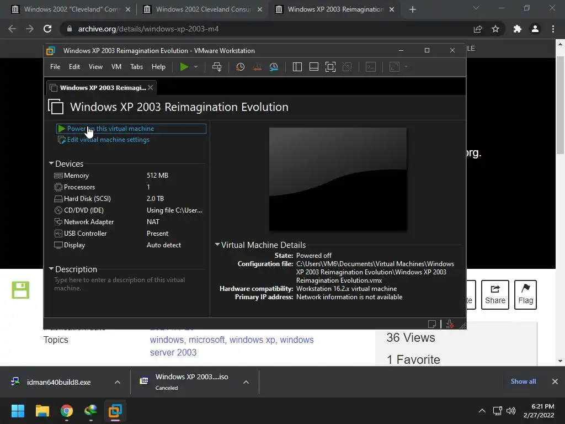Viewport: 565px width, 424px height.
Task: Take a snapshot of this virtual machine
Action: [x=241, y=67]
